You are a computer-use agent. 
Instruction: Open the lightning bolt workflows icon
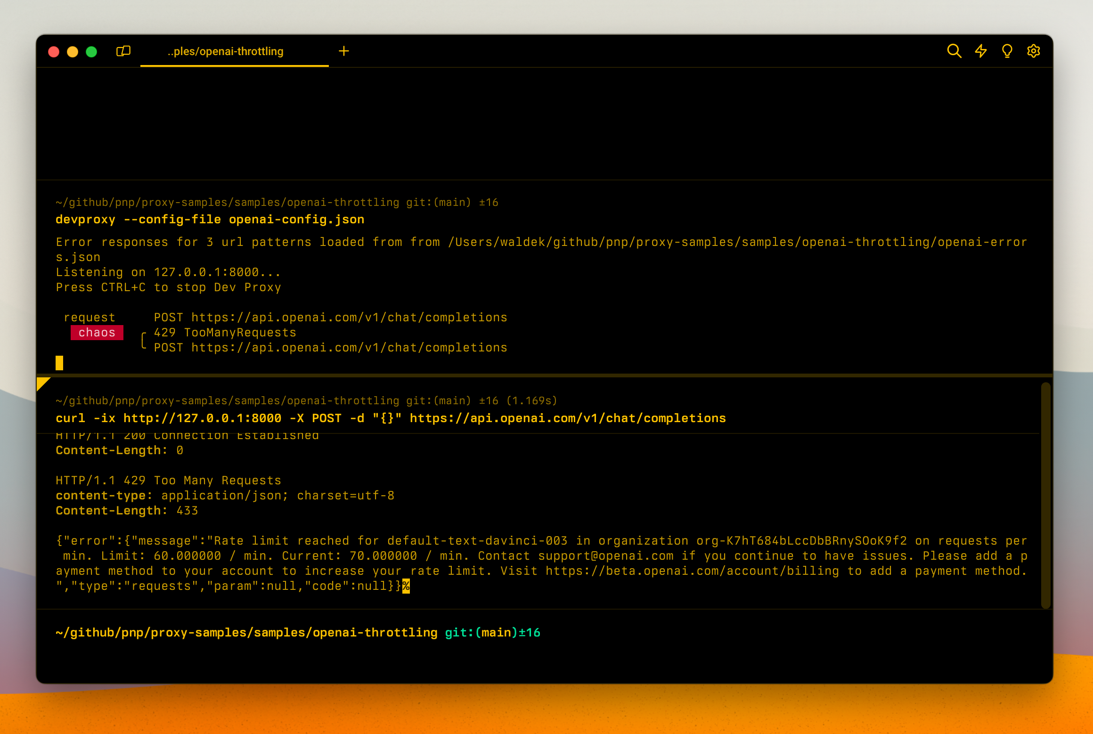click(x=981, y=51)
